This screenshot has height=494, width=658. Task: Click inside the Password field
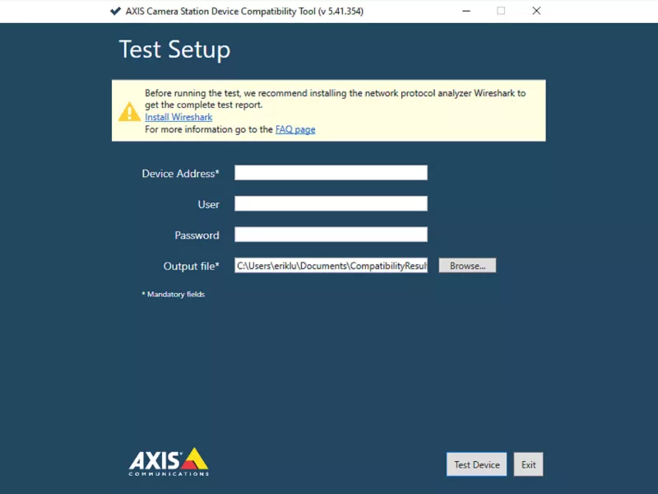point(329,234)
